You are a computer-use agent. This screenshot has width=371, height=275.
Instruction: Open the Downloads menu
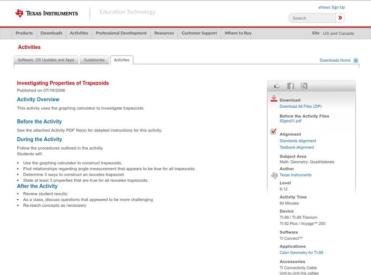click(x=51, y=33)
